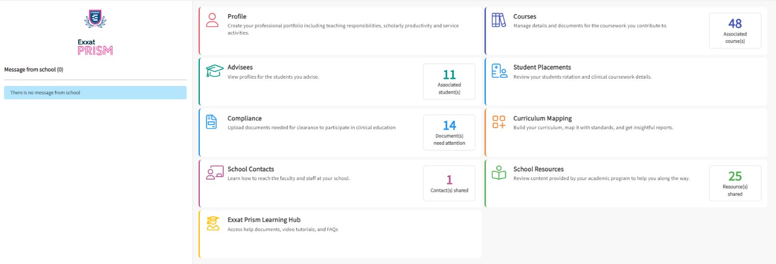This screenshot has width=776, height=264.
Task: Open the Profile title link
Action: click(237, 16)
